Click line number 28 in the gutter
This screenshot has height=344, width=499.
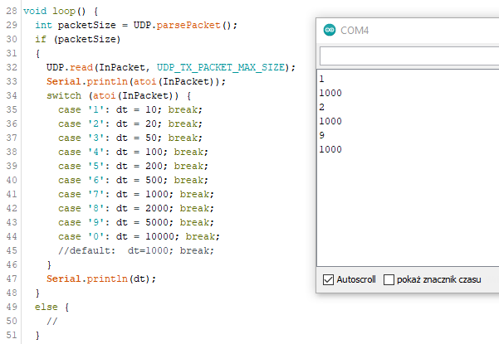tap(12, 11)
